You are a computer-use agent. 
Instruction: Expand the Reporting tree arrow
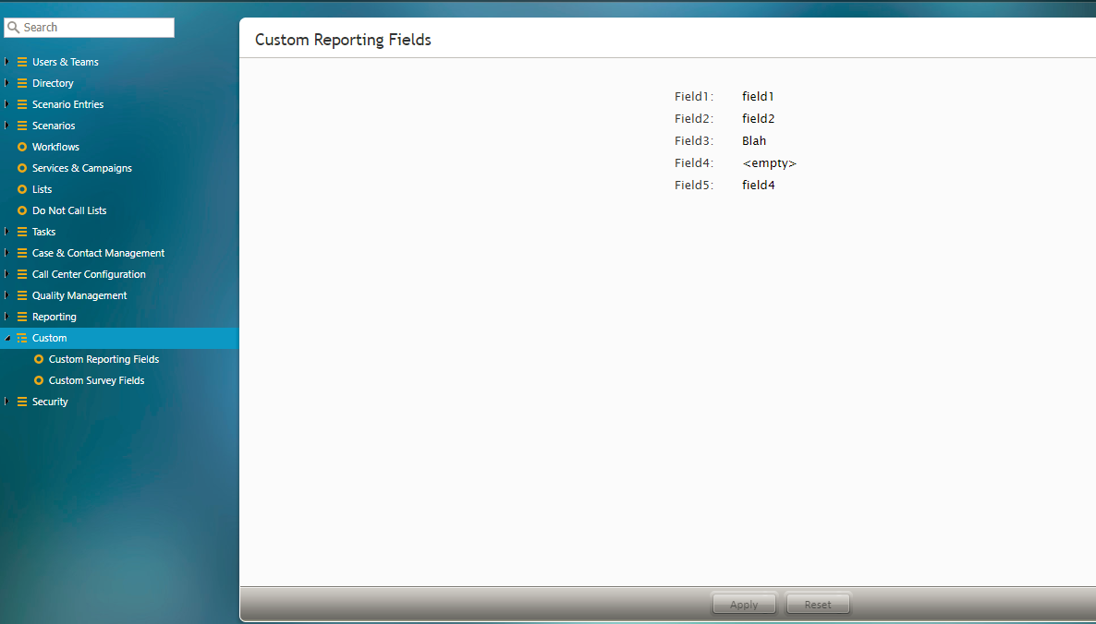7,317
